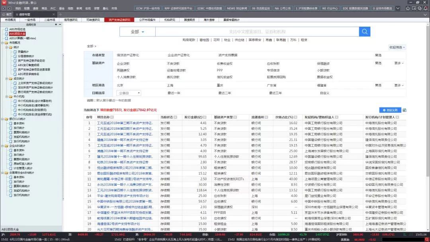Click the 自定义列 customize columns button
This screenshot has width=430, height=242.
click(x=390, y=110)
